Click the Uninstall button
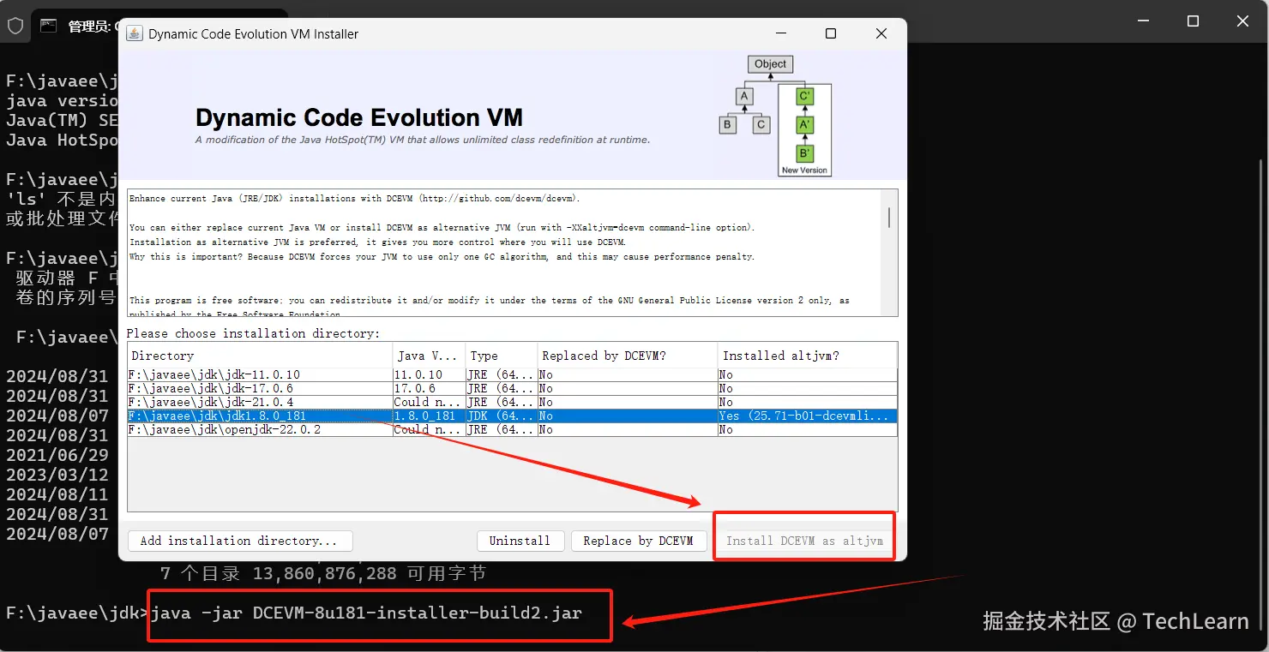Image resolution: width=1269 pixels, height=652 pixels. pyautogui.click(x=520, y=541)
